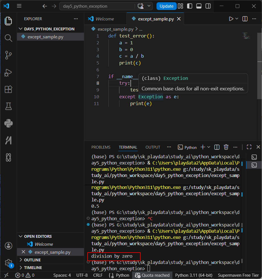The image size is (262, 279).
Task: Open the Extensions view
Action: pyautogui.click(x=8, y=89)
